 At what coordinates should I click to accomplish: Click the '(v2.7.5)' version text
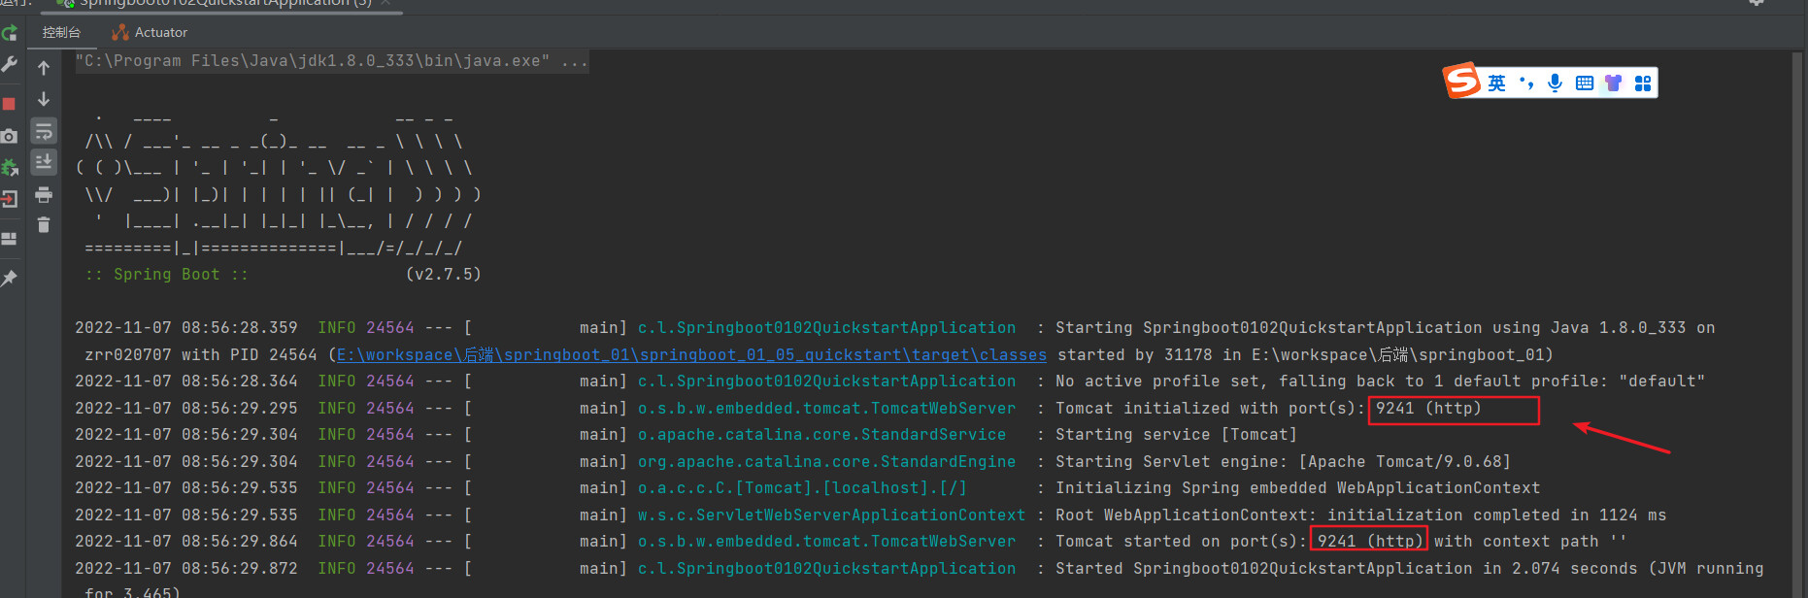point(443,275)
